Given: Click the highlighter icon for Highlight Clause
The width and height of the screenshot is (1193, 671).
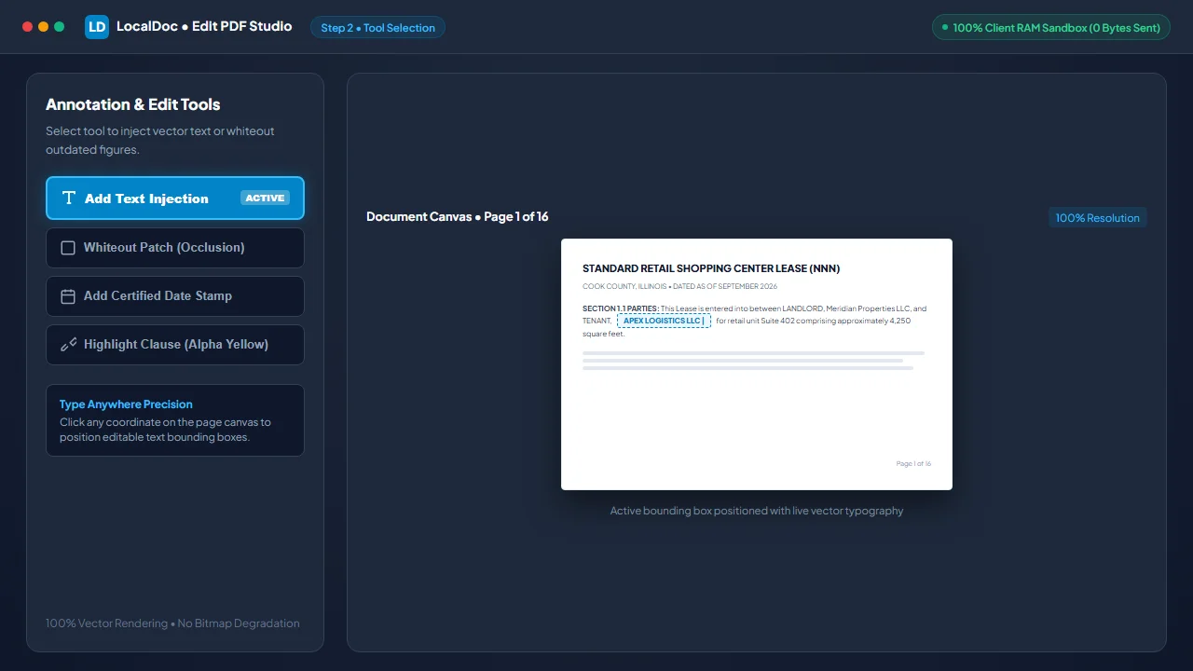Looking at the screenshot, I should pyautogui.click(x=68, y=345).
